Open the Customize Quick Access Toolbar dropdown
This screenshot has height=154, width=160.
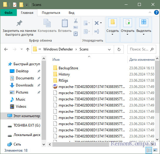(27, 5)
